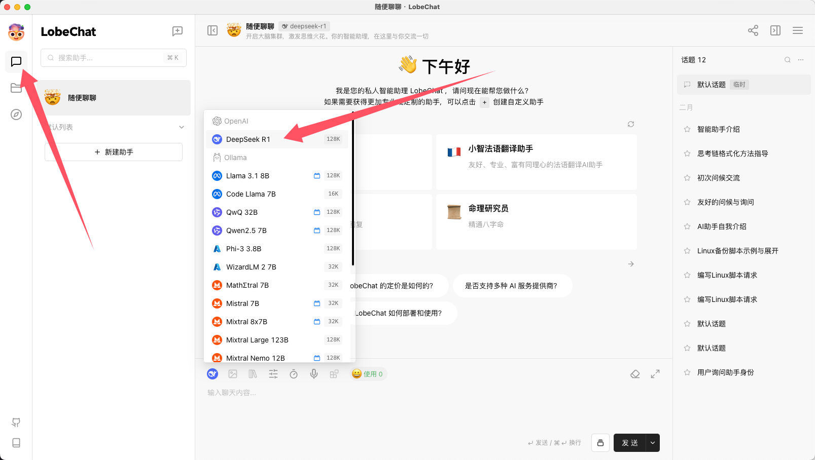This screenshot has height=460, width=815.
Task: Toggle star on AI助手自我介绍 topic
Action: click(687, 226)
